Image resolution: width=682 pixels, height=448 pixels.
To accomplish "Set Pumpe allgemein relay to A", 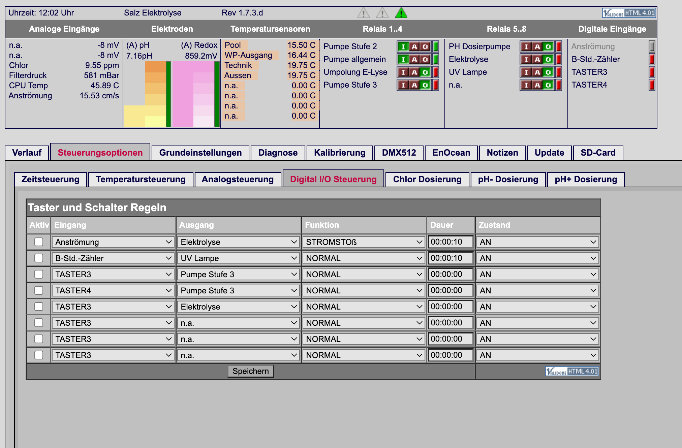I will [414, 59].
